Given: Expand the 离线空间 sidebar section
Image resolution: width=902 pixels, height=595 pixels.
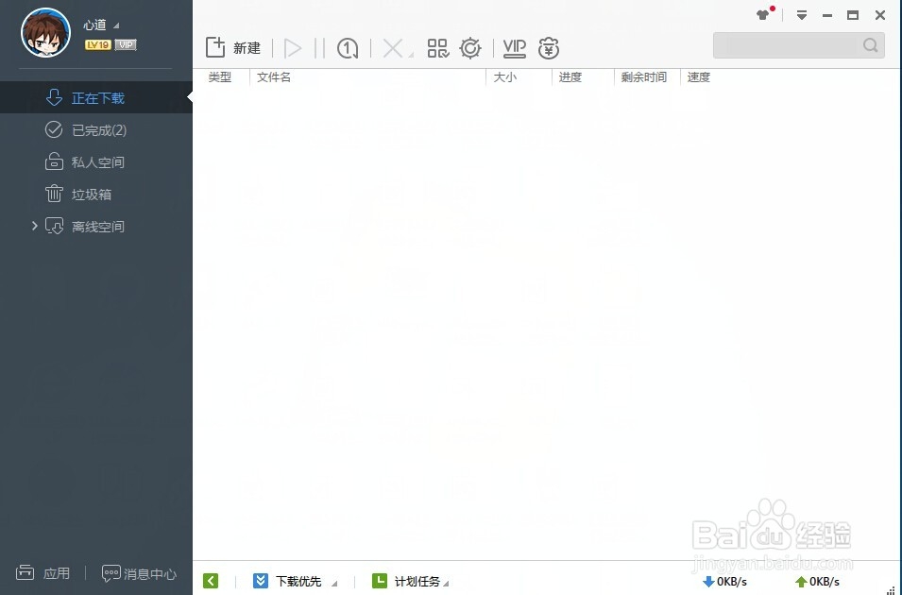Looking at the screenshot, I should (x=34, y=226).
